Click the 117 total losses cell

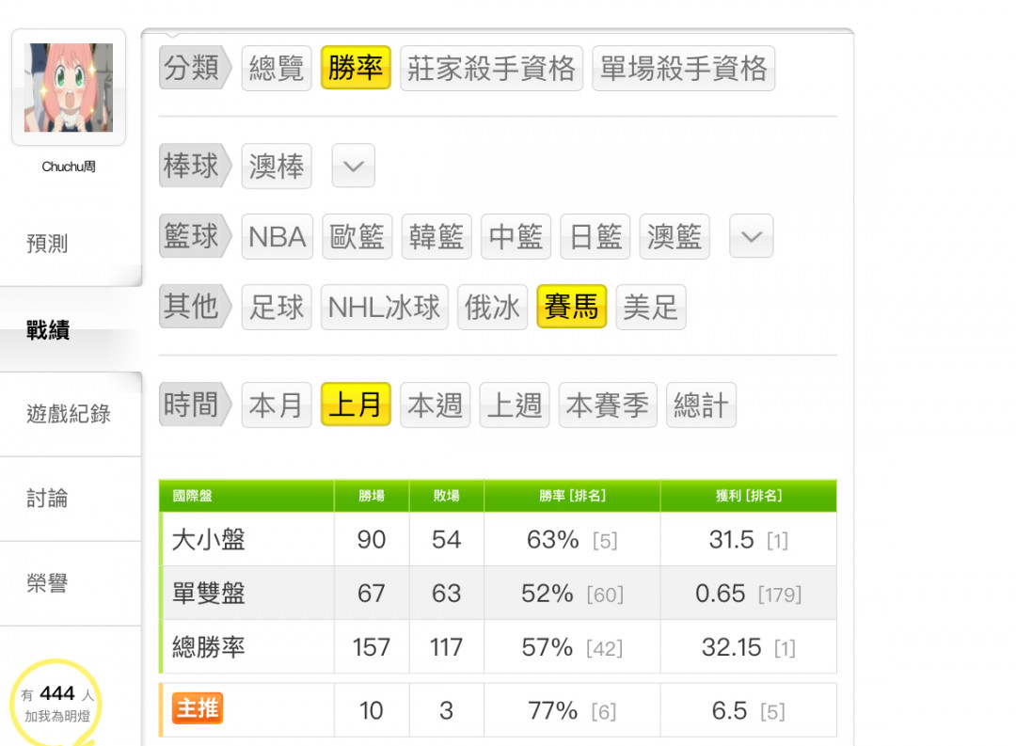(x=447, y=647)
